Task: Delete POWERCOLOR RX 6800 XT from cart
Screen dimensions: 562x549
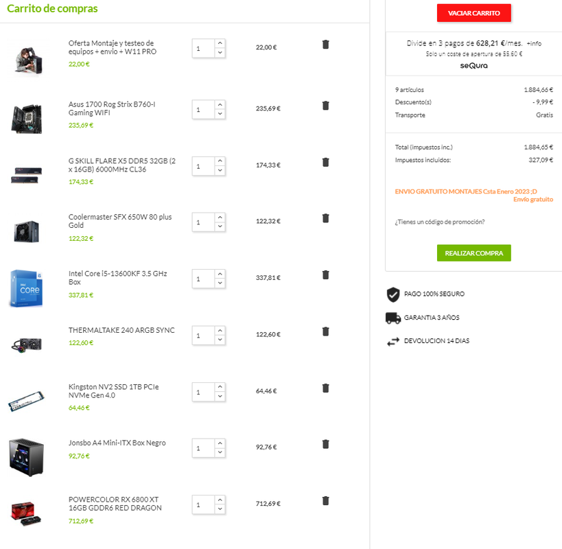Action: (x=325, y=501)
